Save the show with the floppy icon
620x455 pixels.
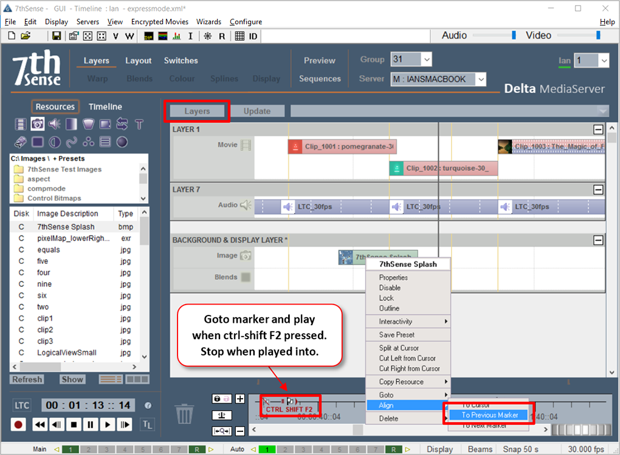point(57,36)
